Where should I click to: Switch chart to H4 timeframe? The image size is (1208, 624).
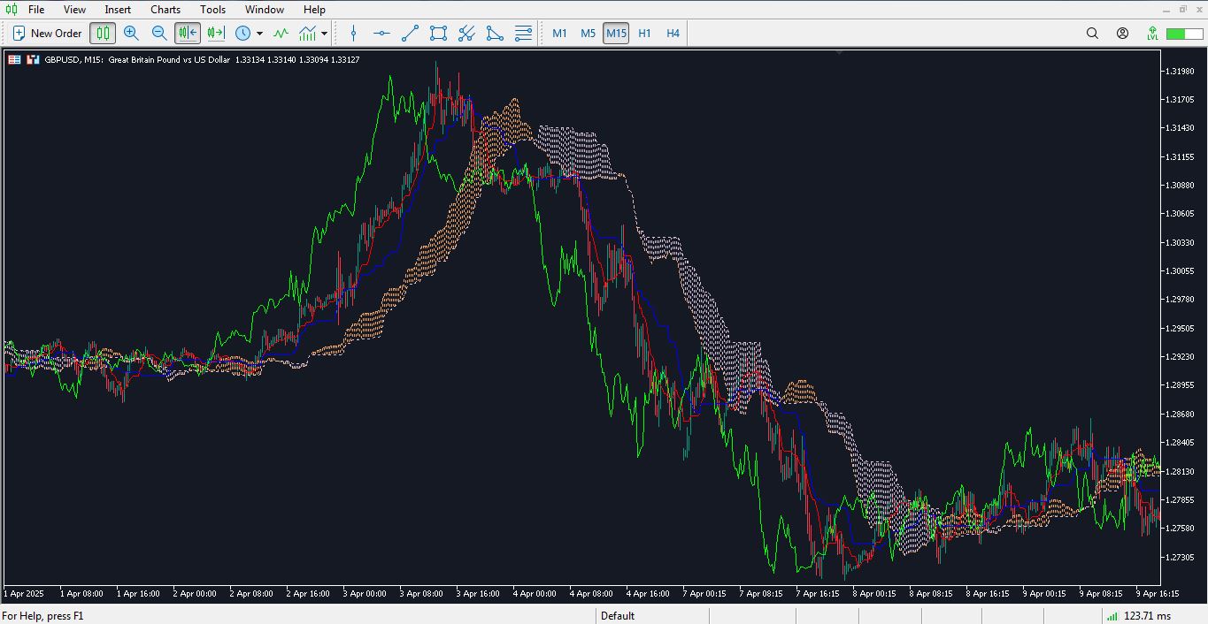[673, 34]
